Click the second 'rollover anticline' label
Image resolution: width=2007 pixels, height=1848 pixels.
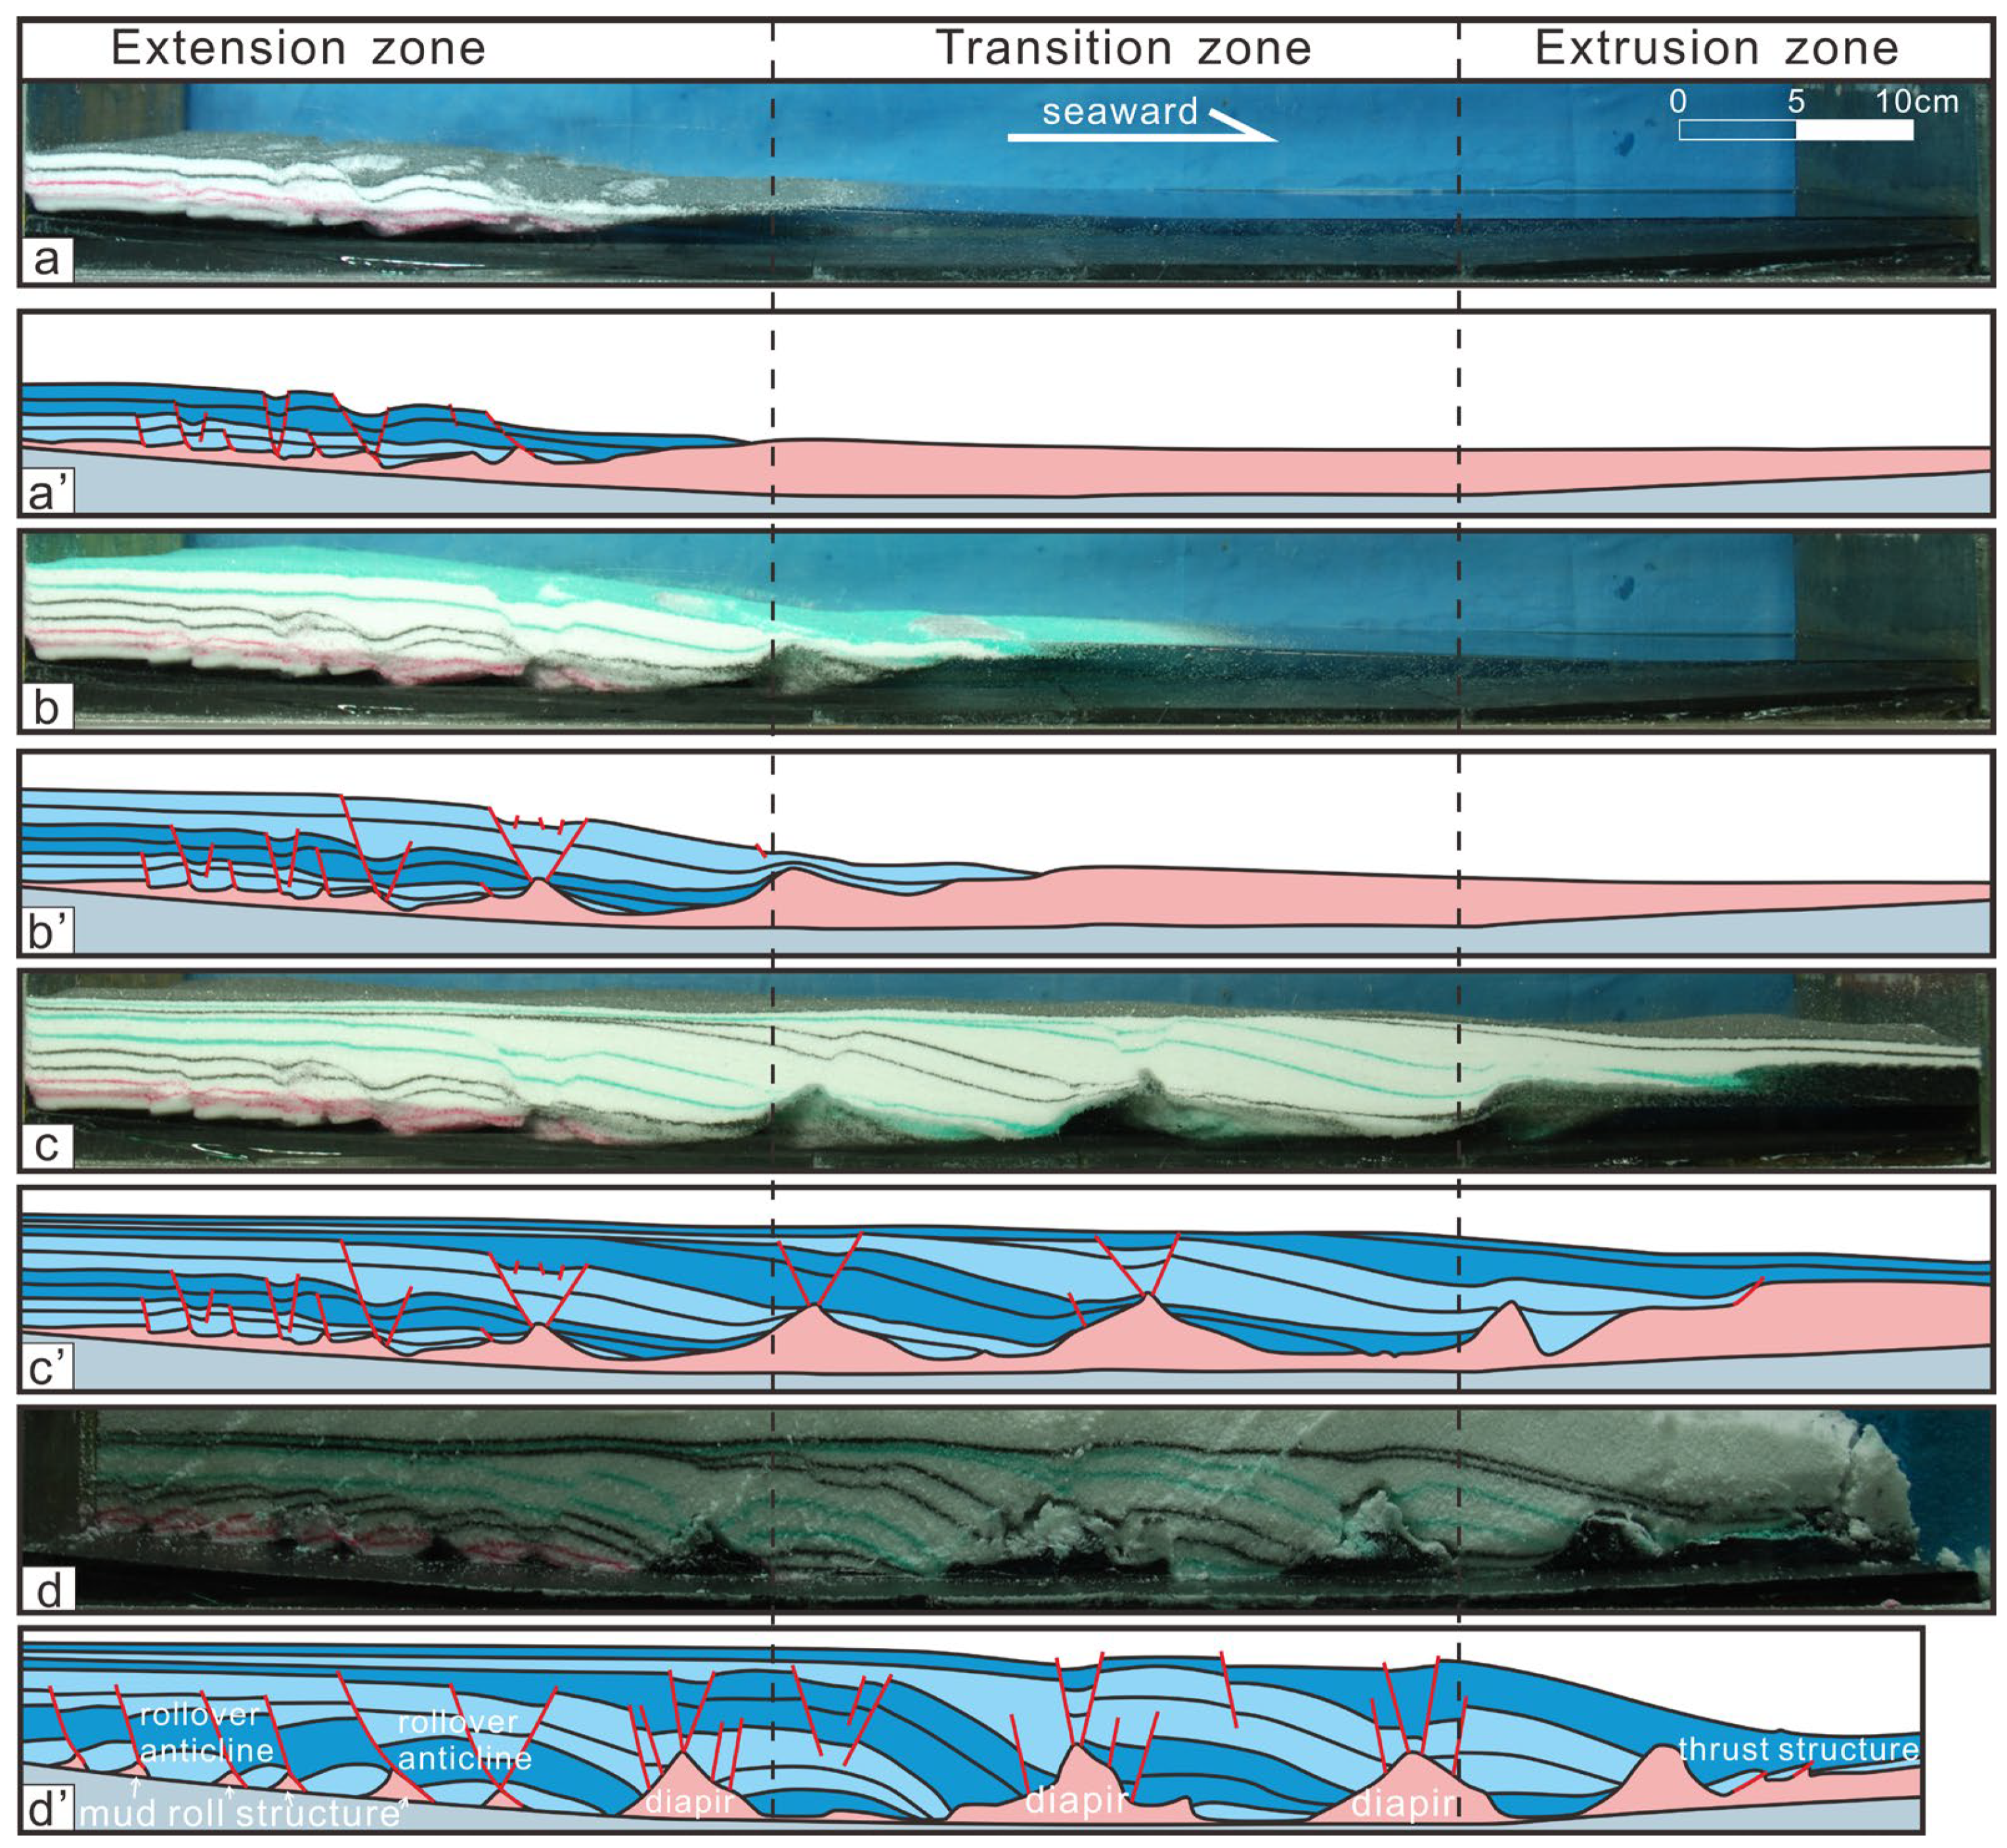tap(464, 1741)
